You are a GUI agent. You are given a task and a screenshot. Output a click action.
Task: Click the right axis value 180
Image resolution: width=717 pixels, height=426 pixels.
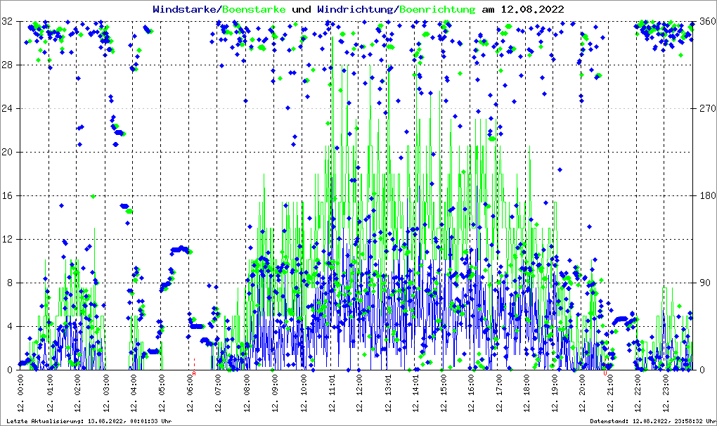[706, 196]
